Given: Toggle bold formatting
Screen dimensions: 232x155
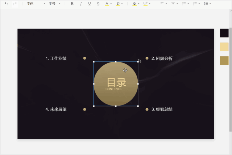Looking at the screenshot, I should [72, 4].
